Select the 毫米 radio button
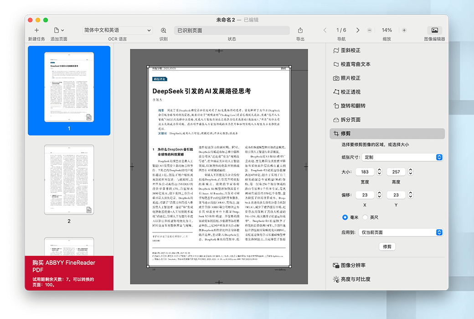This screenshot has height=319, width=474. (345, 217)
